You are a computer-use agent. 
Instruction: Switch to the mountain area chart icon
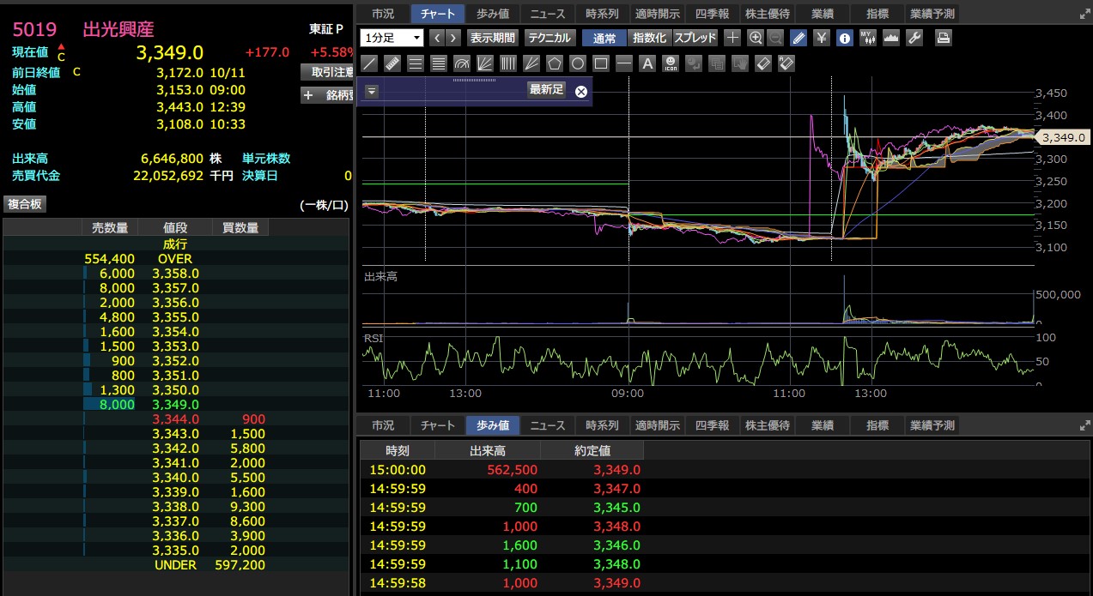890,38
